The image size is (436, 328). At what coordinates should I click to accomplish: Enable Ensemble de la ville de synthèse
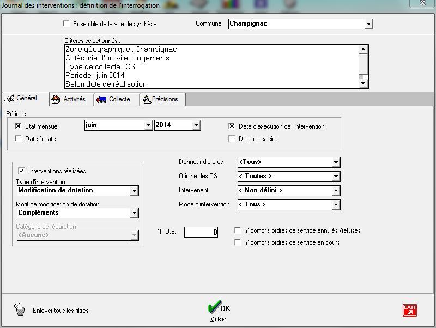pos(66,24)
